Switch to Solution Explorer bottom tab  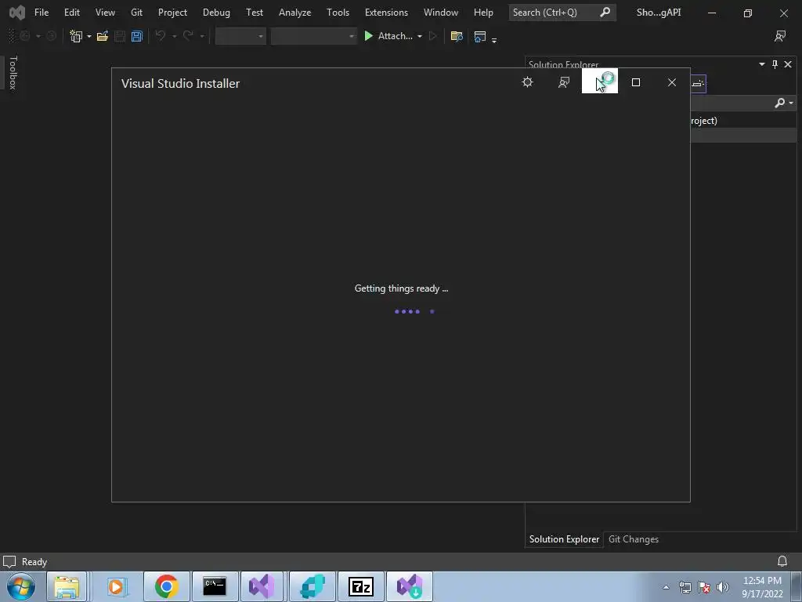point(564,539)
